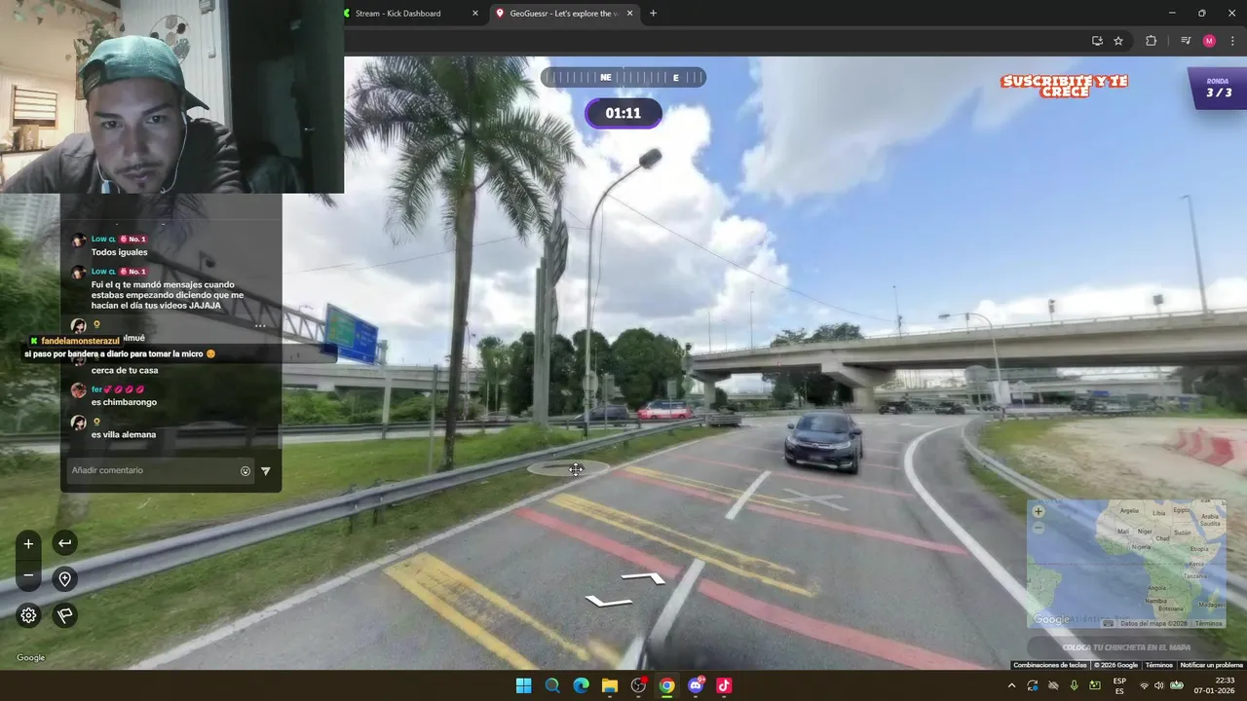
Task: Open Windows taskbar search
Action: 552,685
